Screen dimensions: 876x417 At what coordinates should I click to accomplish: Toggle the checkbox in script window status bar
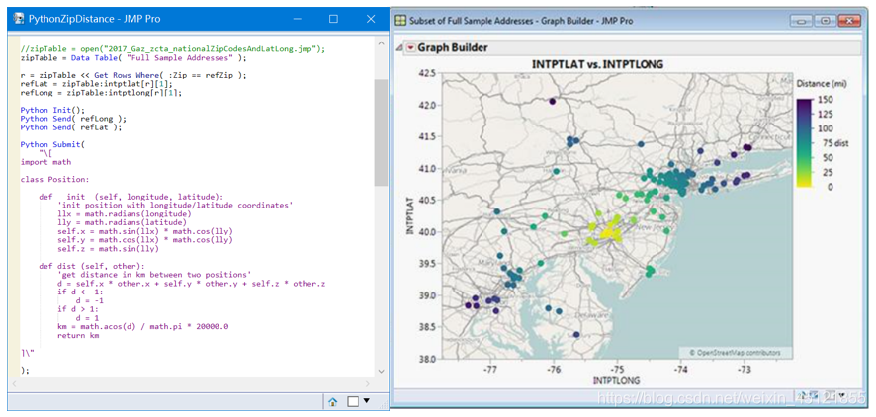click(x=353, y=401)
